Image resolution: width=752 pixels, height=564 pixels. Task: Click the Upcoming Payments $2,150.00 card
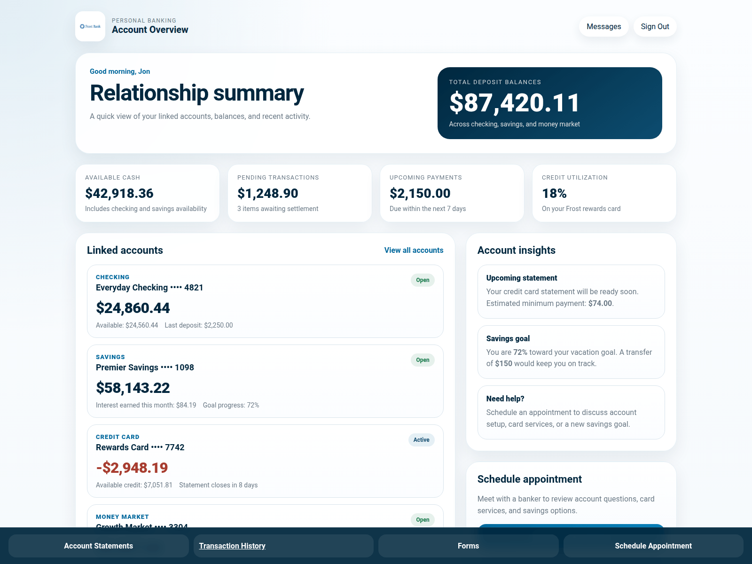tap(452, 193)
